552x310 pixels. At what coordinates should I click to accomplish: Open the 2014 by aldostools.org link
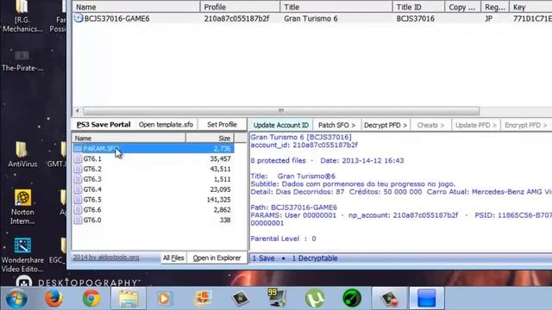[x=106, y=257]
